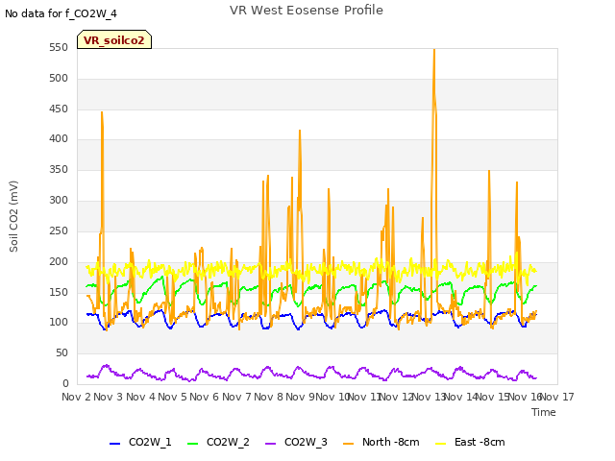Image resolution: width=615 pixels, height=461 pixels.
Task: Click the 250 y-axis tick label
Action: (x=59, y=230)
